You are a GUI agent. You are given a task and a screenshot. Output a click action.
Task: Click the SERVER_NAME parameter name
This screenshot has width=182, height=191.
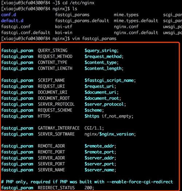51,170
